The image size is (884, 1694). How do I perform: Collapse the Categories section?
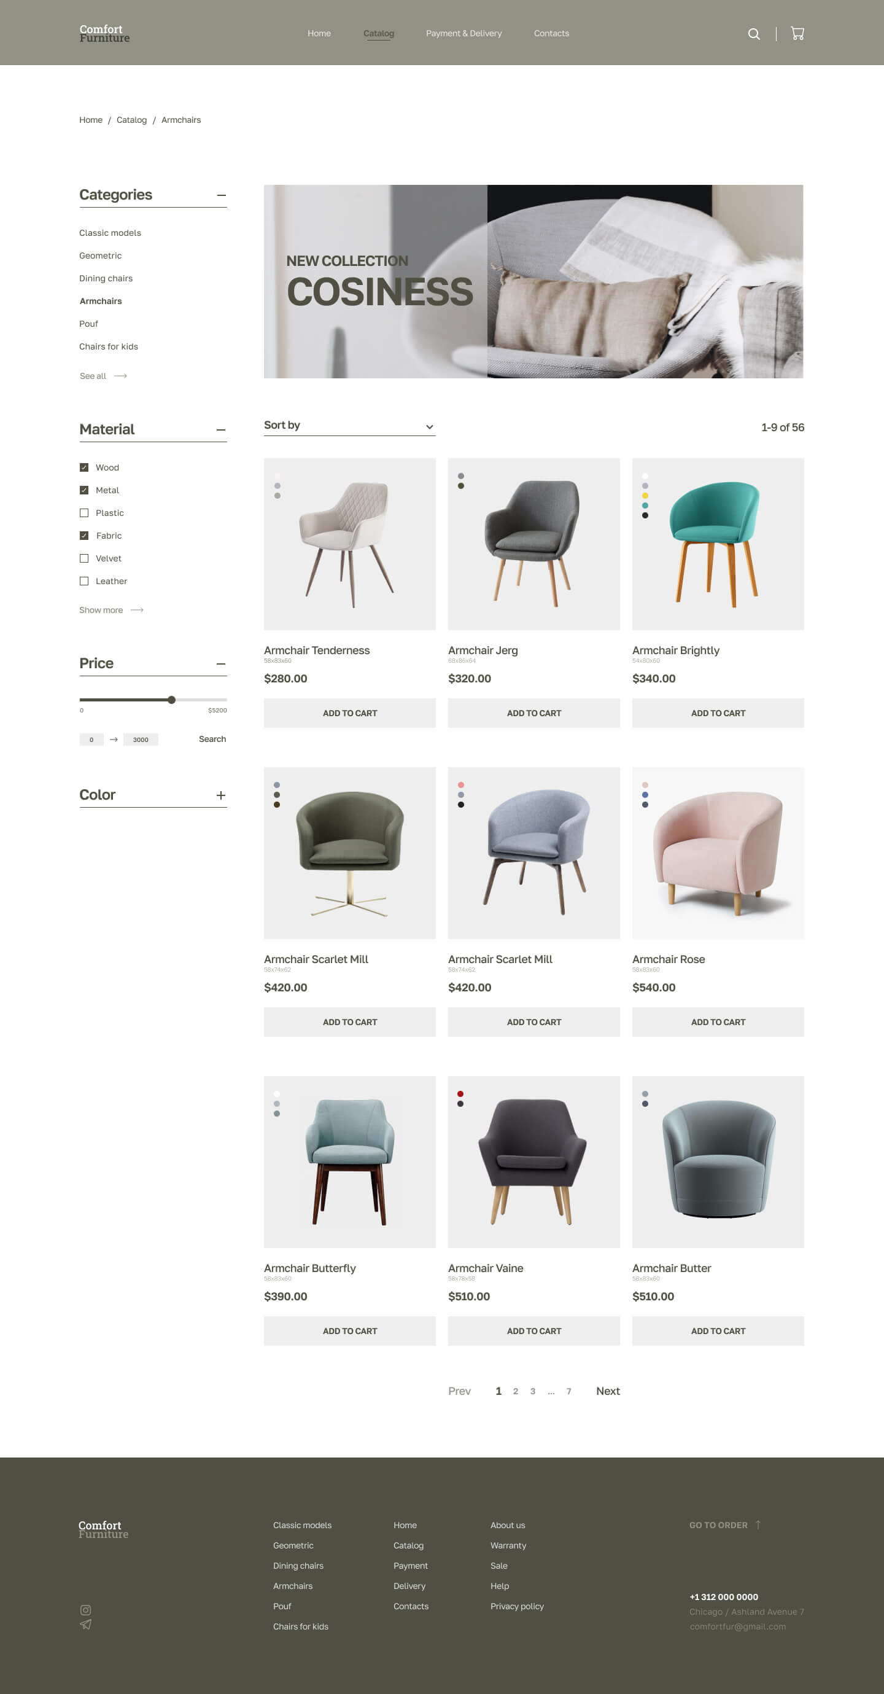[222, 195]
